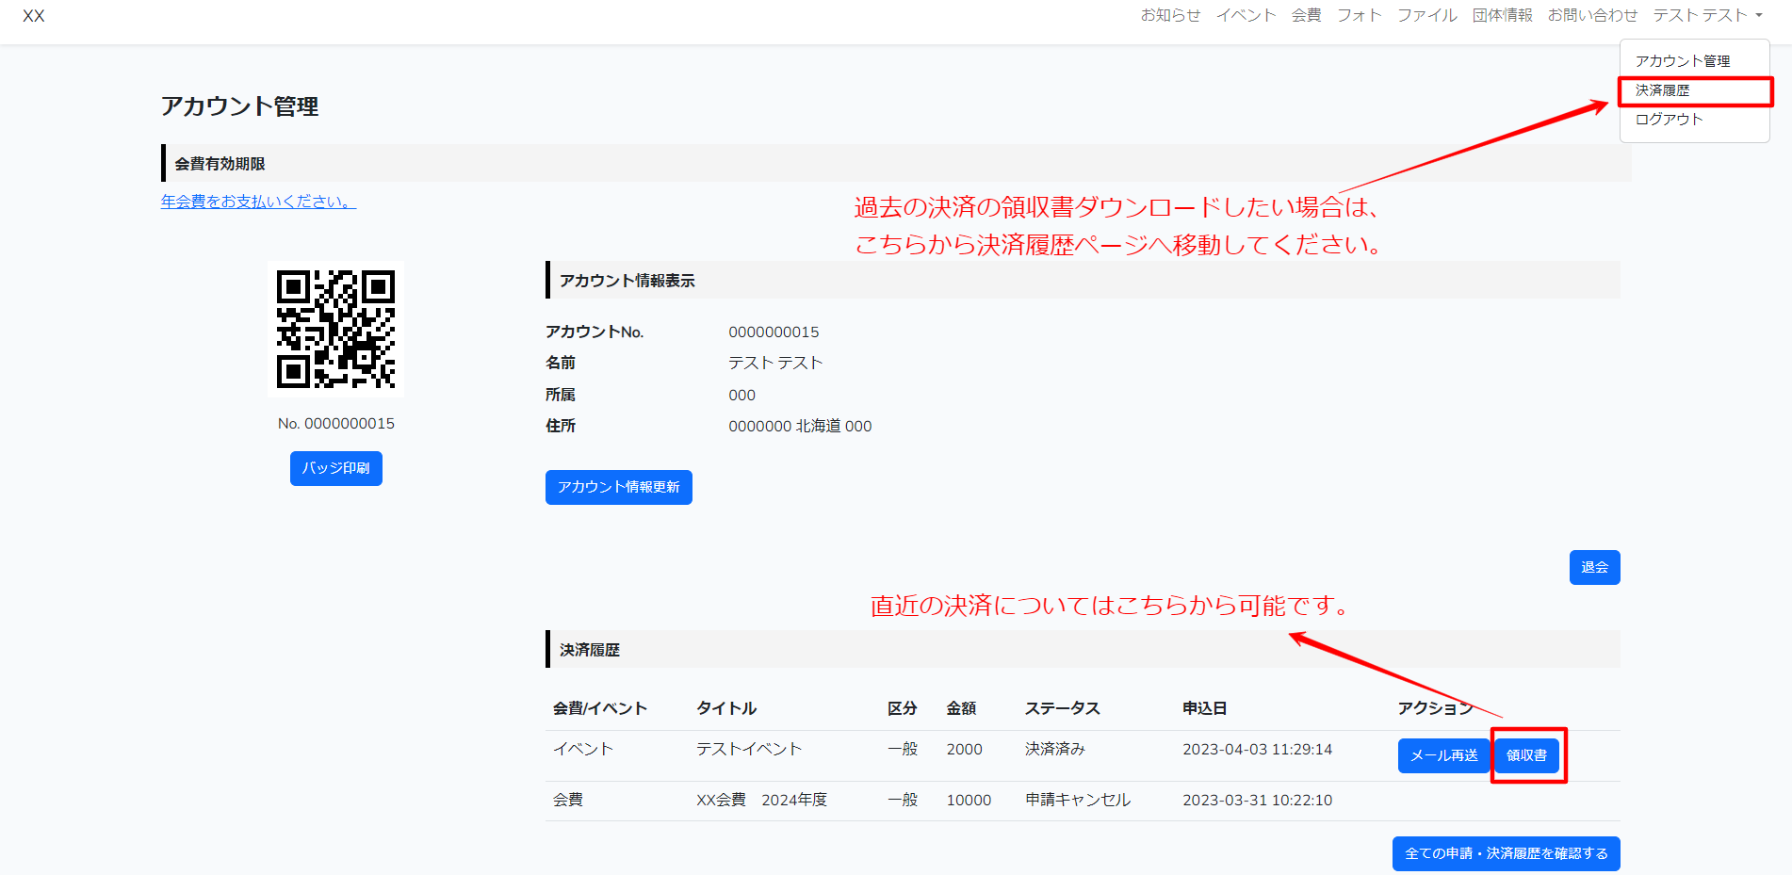The width and height of the screenshot is (1792, 875).
Task: Go to the 会費 page
Action: (x=1306, y=15)
